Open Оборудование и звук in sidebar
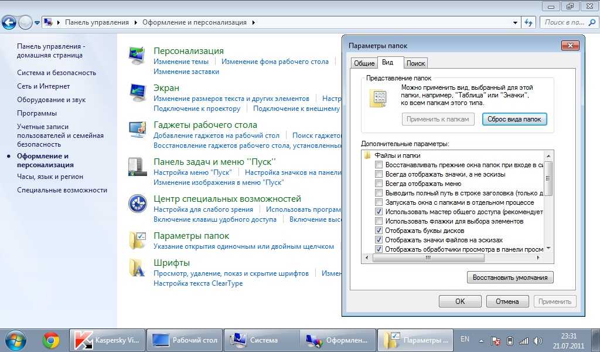The height and width of the screenshot is (352, 600). 52,100
